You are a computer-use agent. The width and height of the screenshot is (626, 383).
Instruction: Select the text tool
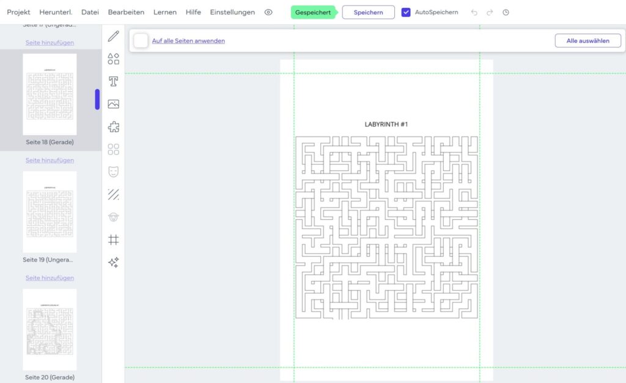[x=113, y=81]
